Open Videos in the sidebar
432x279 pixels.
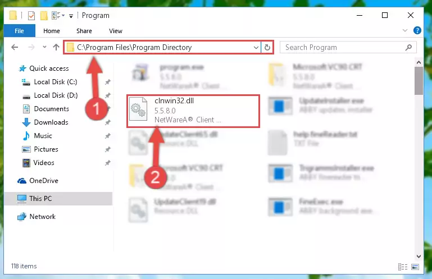point(44,163)
